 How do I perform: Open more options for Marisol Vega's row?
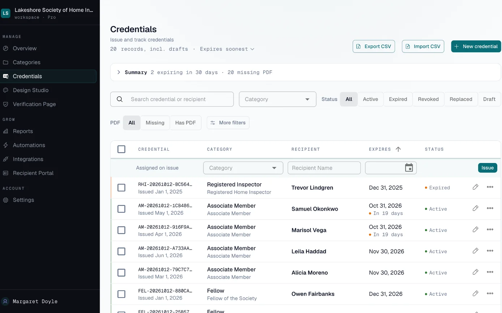click(490, 229)
